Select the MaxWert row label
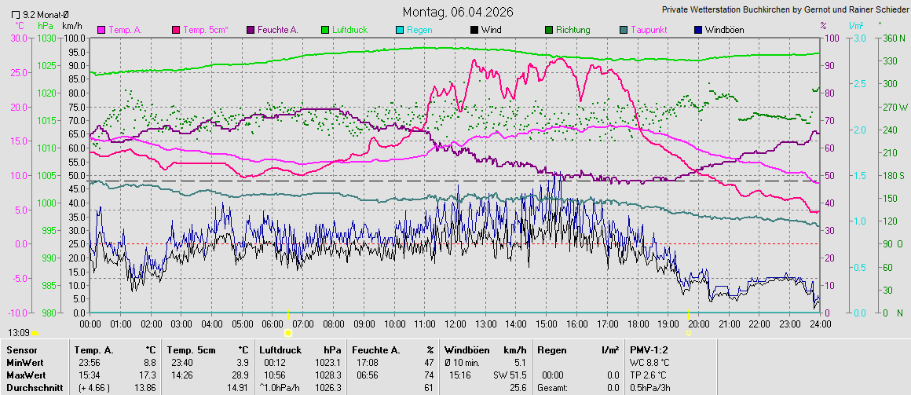The height and width of the screenshot is (395, 911). (25, 375)
